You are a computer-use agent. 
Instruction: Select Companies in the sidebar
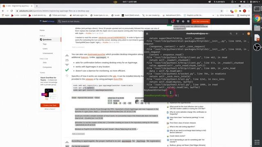coord(47,67)
